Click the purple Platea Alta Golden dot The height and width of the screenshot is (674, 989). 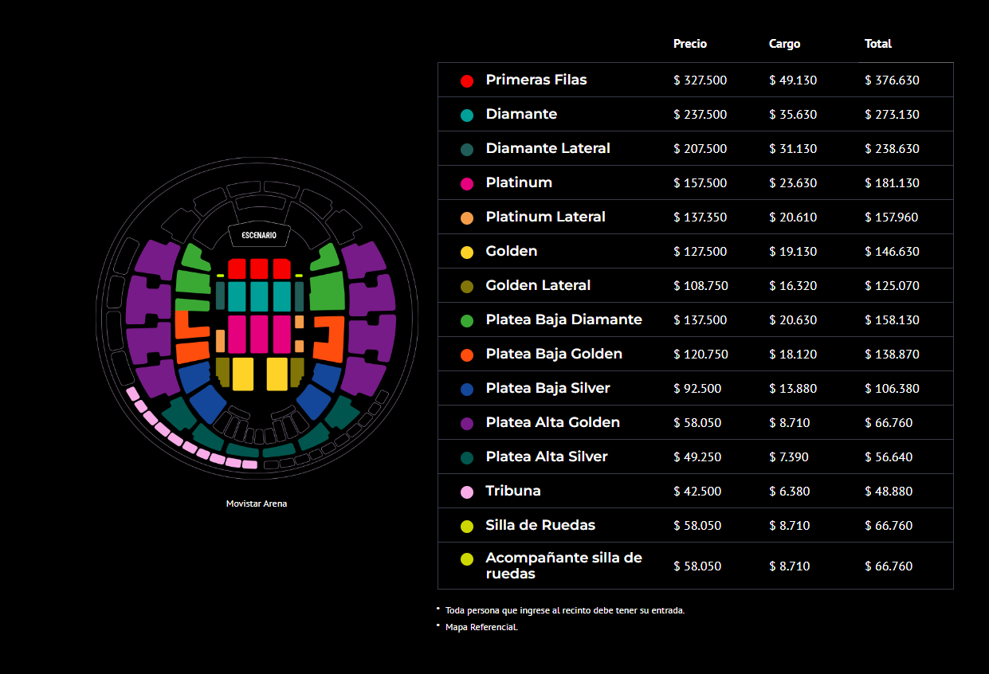tap(467, 423)
